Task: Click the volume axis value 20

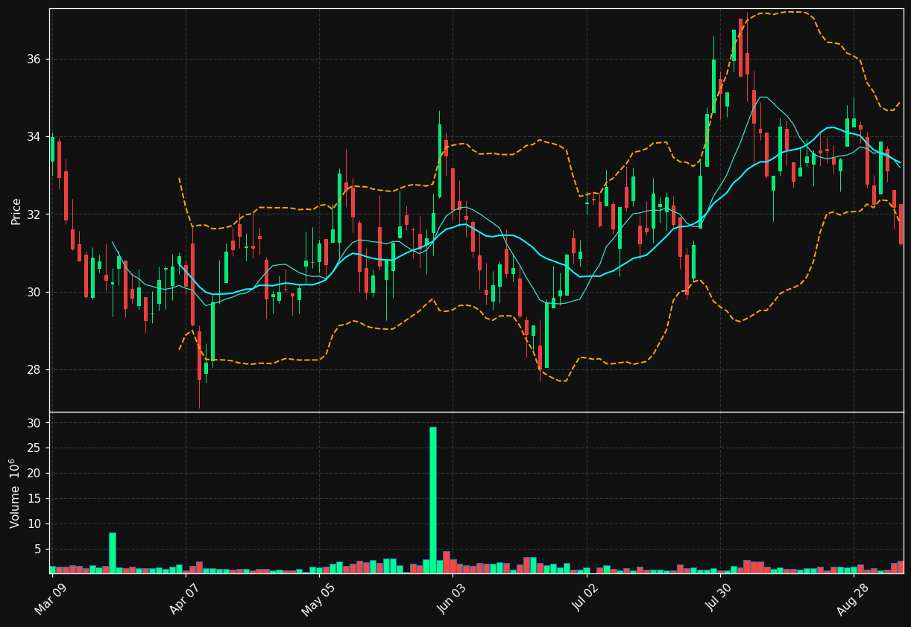Action: (36, 474)
